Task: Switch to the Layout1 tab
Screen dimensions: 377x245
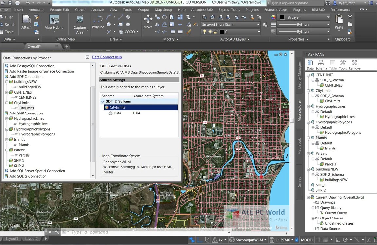Action: pyautogui.click(x=12, y=239)
